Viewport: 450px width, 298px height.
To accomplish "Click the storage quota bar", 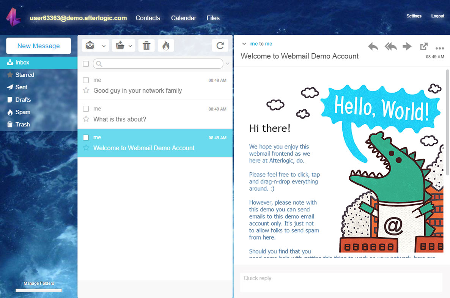I will click(39, 290).
